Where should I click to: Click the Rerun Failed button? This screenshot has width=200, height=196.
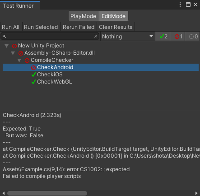point(79,27)
